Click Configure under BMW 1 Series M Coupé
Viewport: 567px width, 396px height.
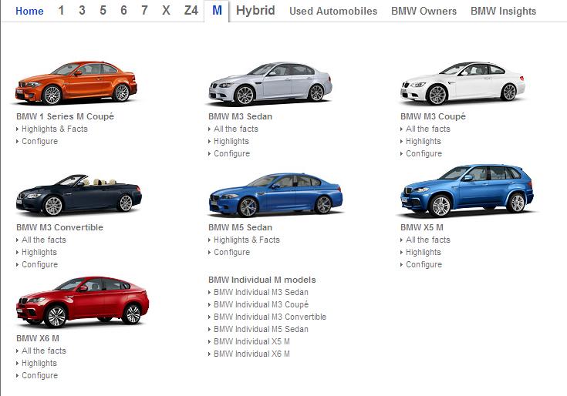(x=39, y=142)
